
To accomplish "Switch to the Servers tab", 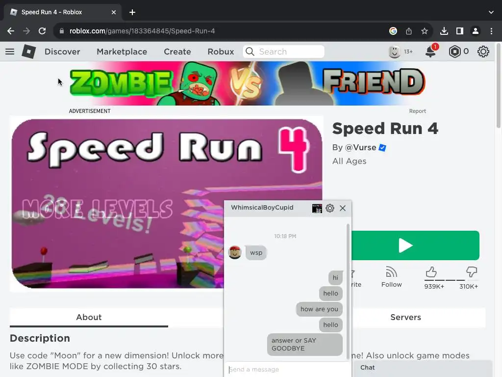I will 405,318.
